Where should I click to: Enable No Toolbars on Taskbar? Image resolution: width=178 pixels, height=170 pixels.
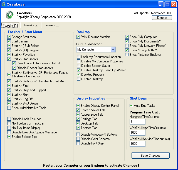click(9, 123)
